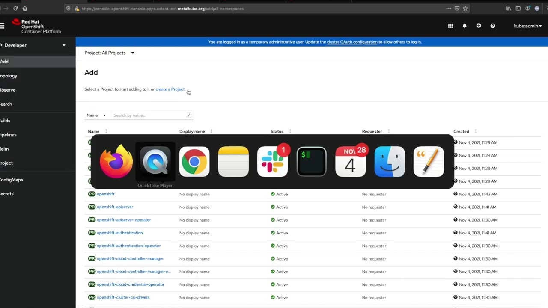Screen dimensions: 548x308
Task: Open the openshift-cluster-csi-drivers project
Action: (x=123, y=297)
